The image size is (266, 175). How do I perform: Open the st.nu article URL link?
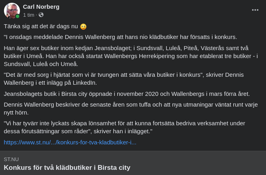pyautogui.click(x=70, y=142)
